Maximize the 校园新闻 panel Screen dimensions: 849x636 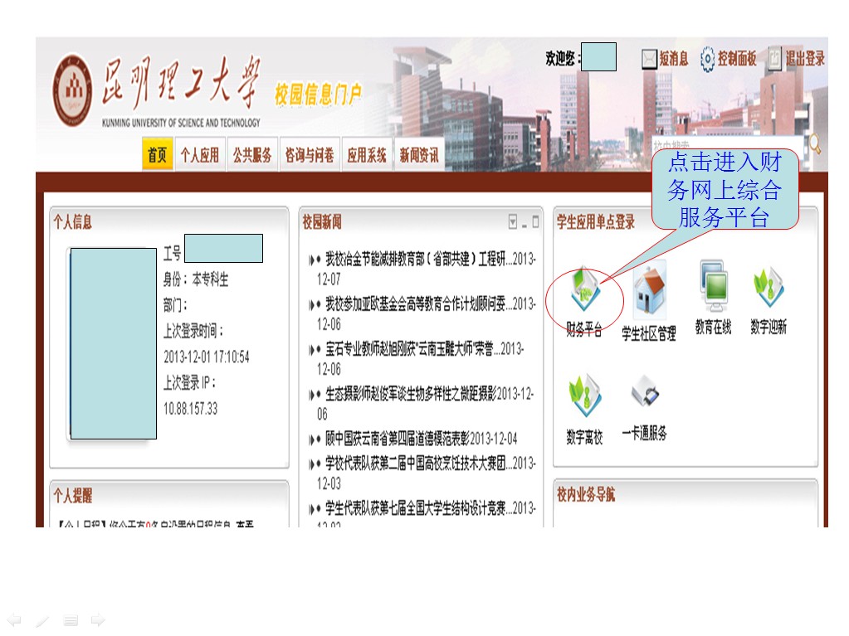point(535,221)
